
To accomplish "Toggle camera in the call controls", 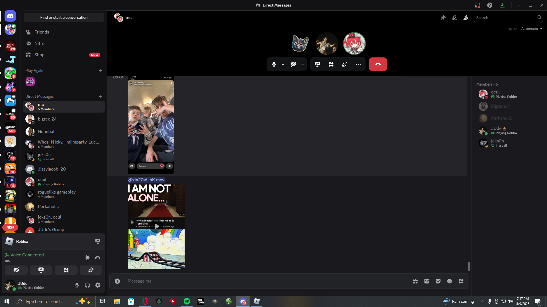I will (293, 64).
